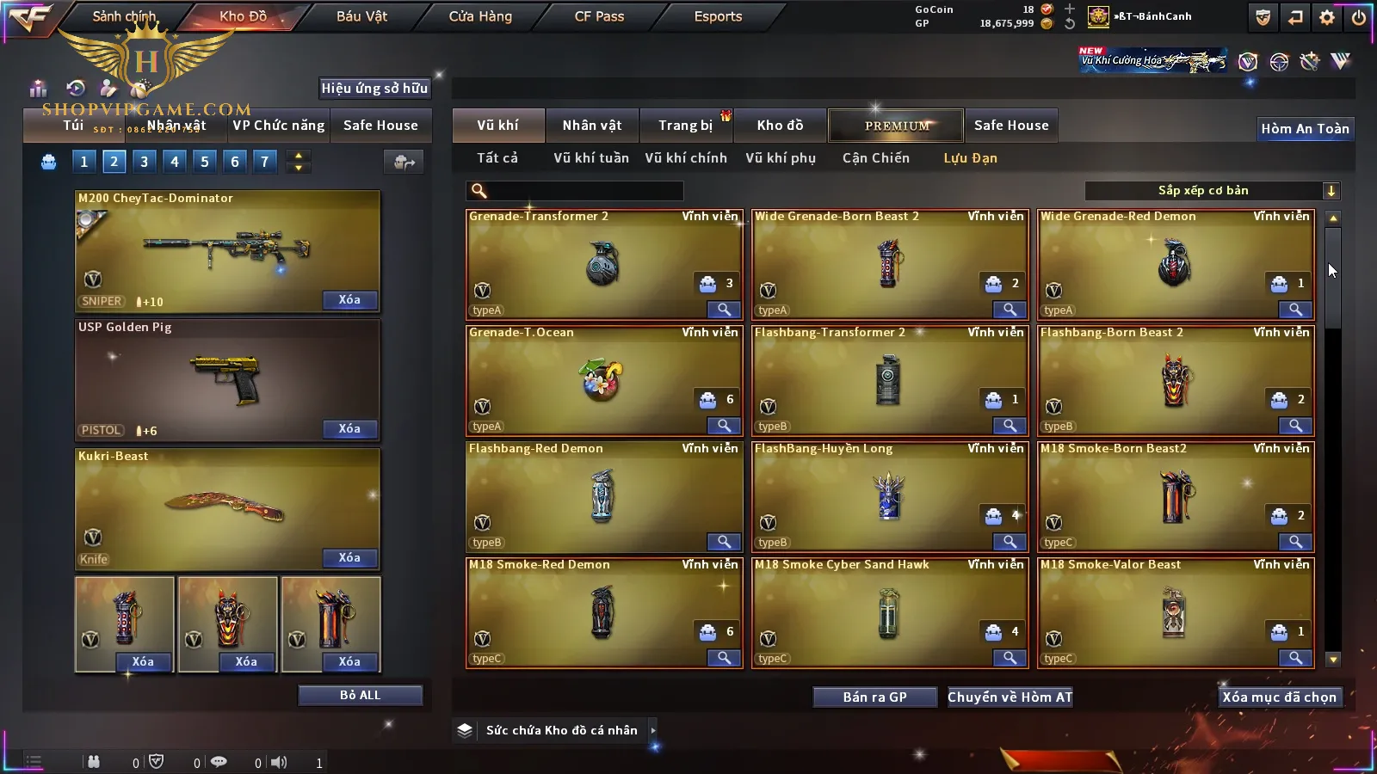Click the bag icon on M18 Smoke-Red Demon
Screen dimensions: 1377x774
pyautogui.click(x=707, y=632)
